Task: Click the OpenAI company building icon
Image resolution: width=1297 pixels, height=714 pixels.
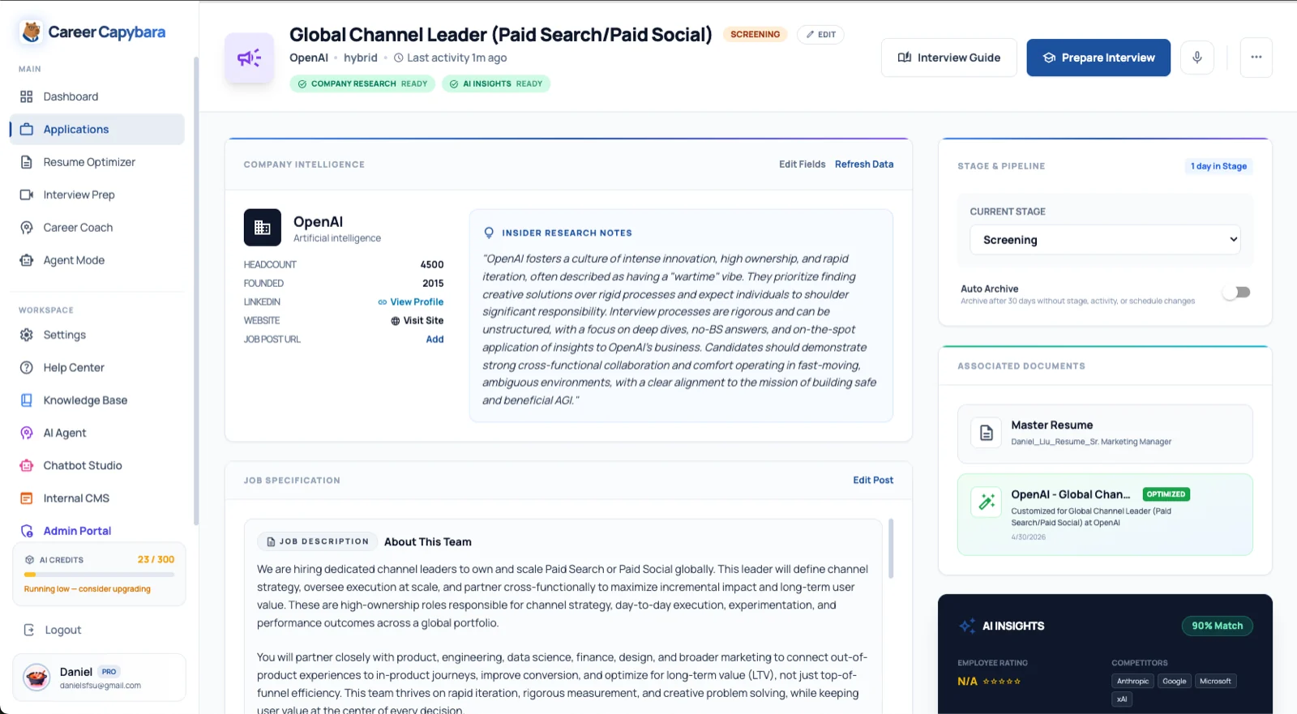Action: pyautogui.click(x=263, y=228)
